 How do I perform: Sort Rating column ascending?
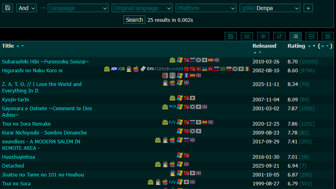[309, 46]
